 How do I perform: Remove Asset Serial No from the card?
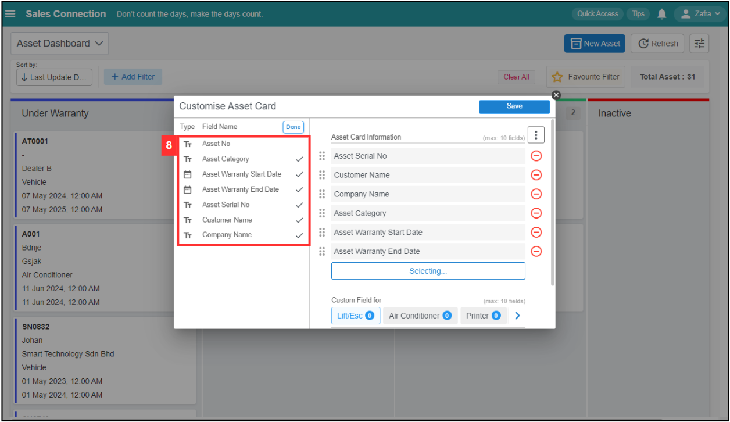click(536, 156)
